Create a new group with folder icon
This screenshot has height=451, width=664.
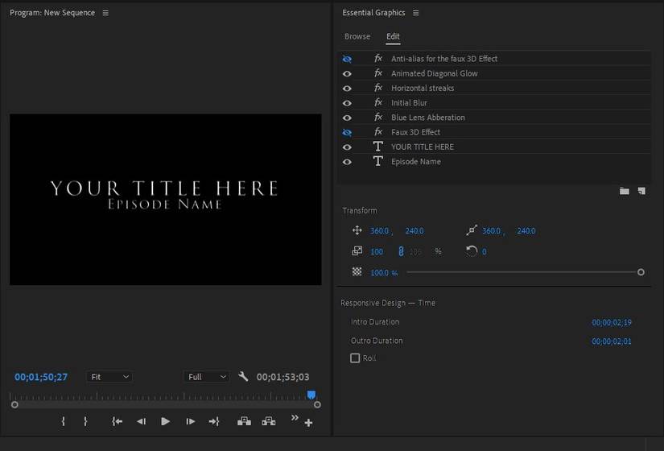(625, 191)
